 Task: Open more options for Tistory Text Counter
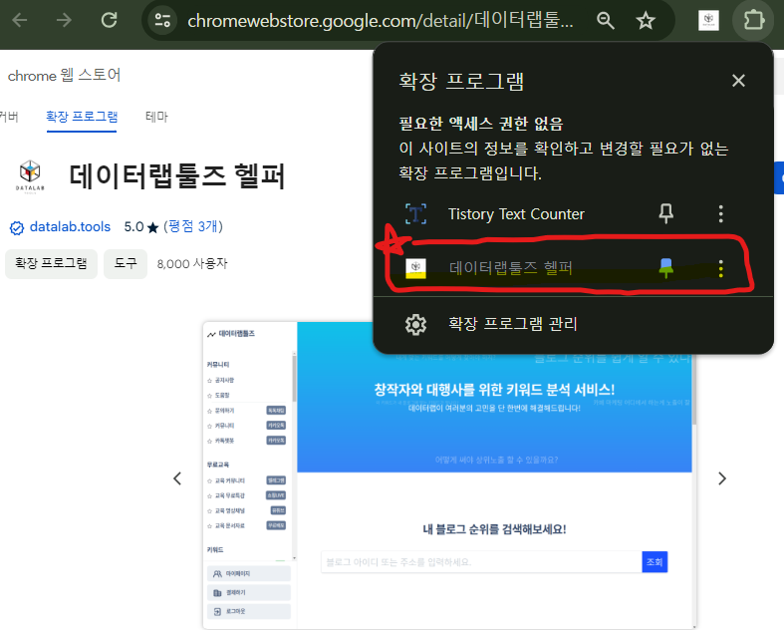(x=720, y=214)
